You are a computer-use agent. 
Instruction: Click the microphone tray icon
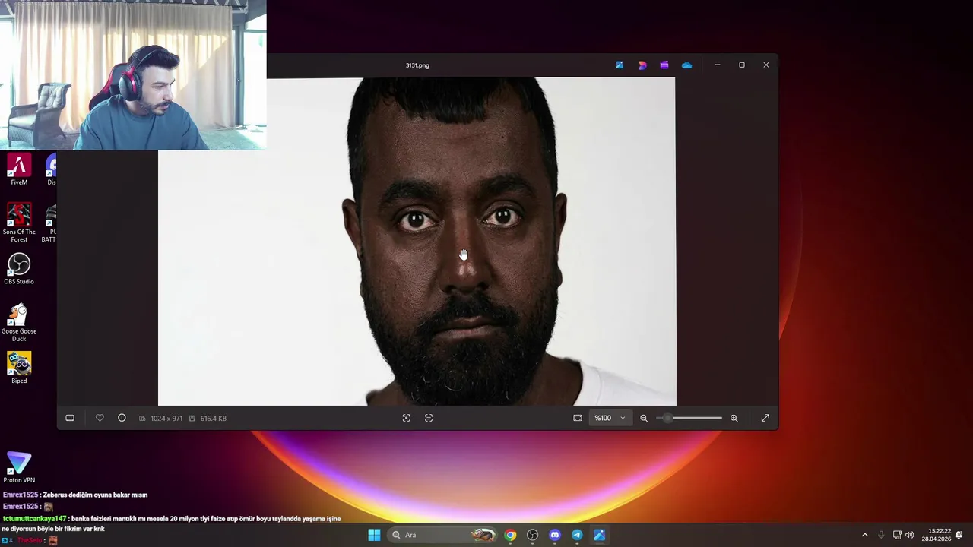click(881, 535)
